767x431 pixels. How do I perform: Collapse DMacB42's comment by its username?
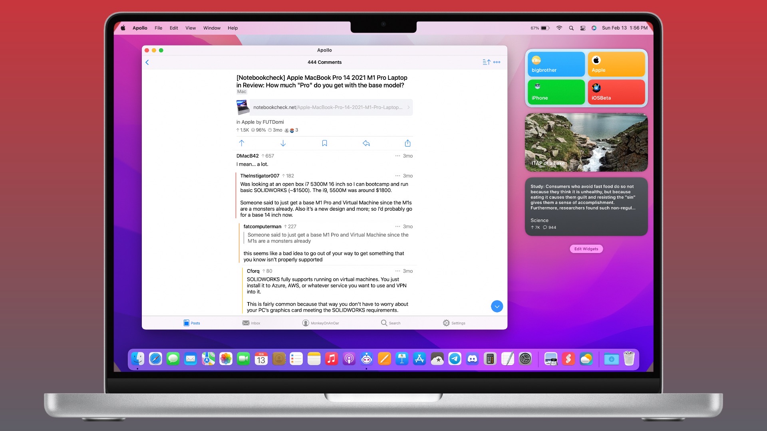247,156
